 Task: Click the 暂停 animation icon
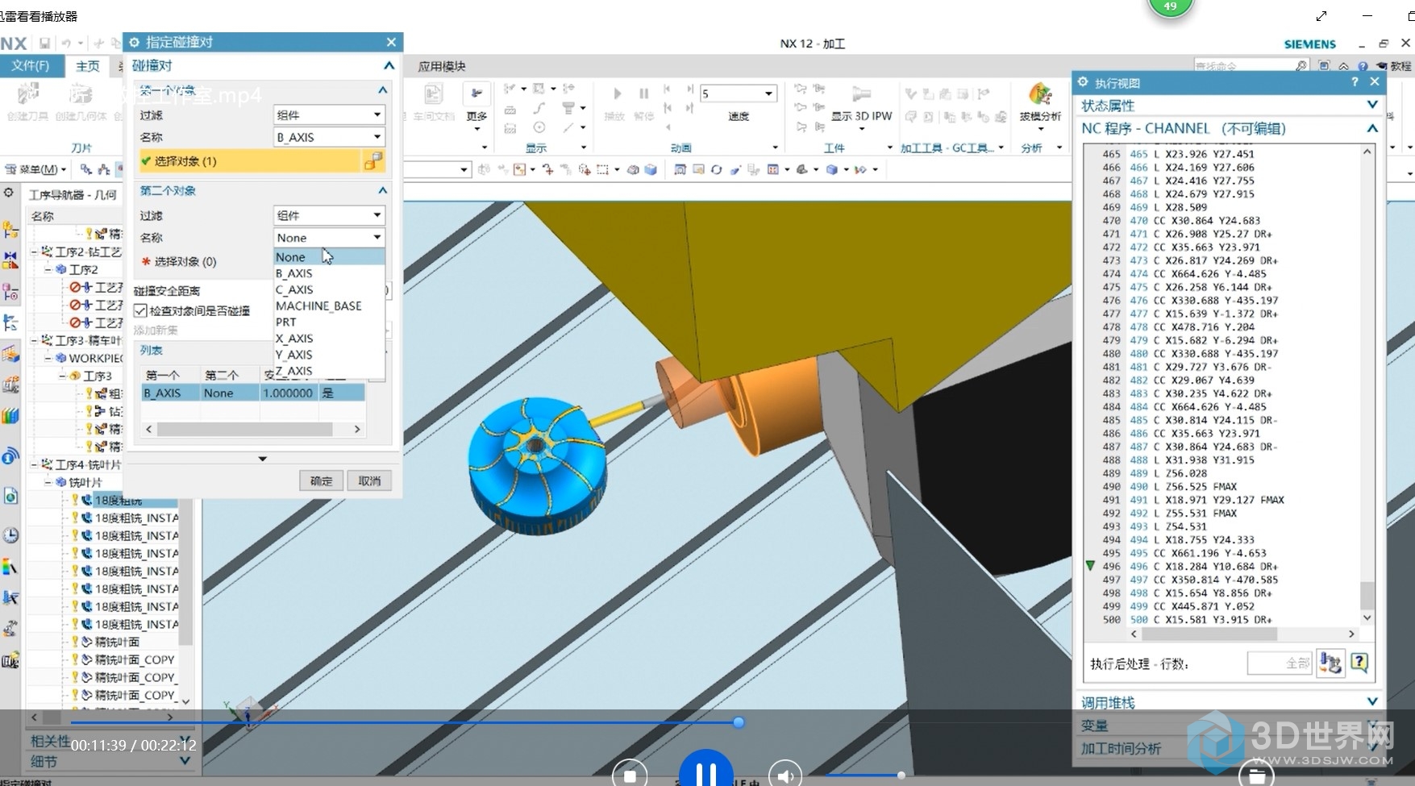click(x=643, y=94)
